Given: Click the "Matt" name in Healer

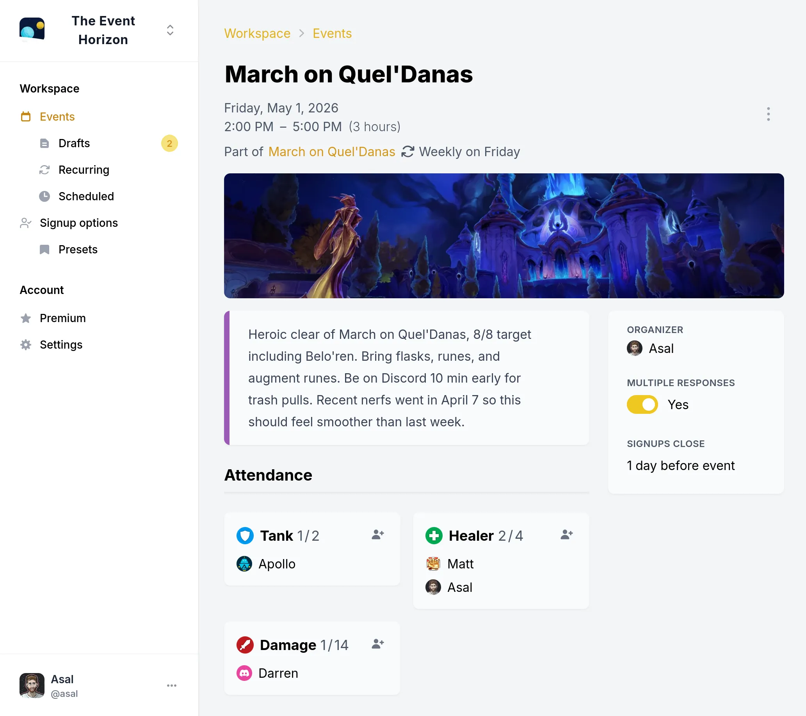Looking at the screenshot, I should point(460,564).
